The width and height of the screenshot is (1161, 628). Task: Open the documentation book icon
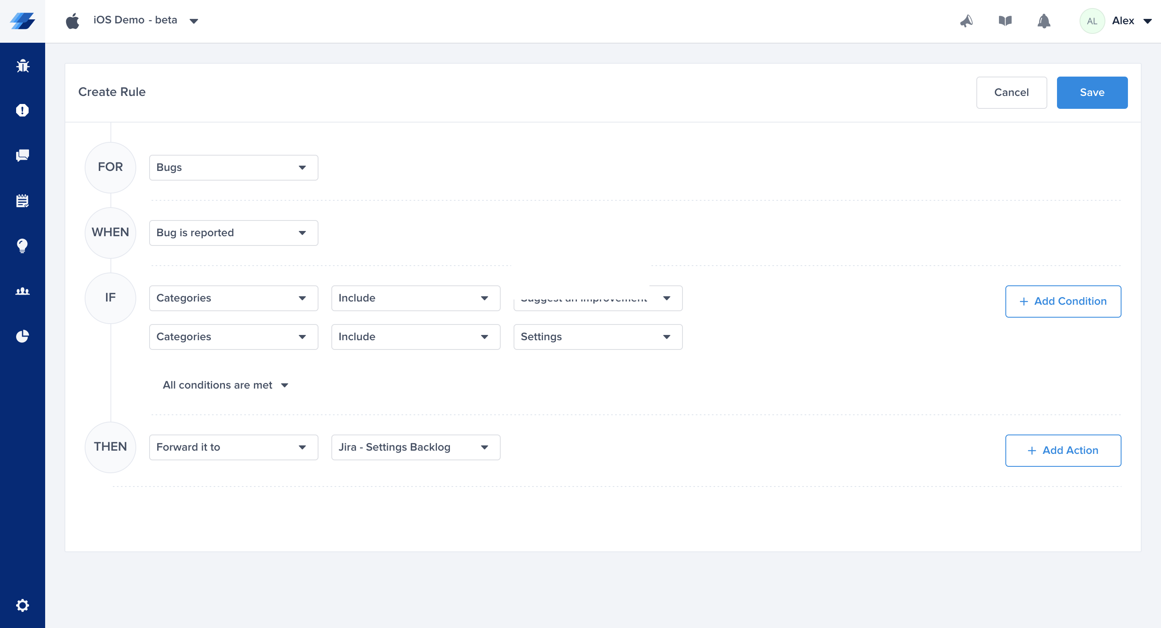pyautogui.click(x=1005, y=21)
